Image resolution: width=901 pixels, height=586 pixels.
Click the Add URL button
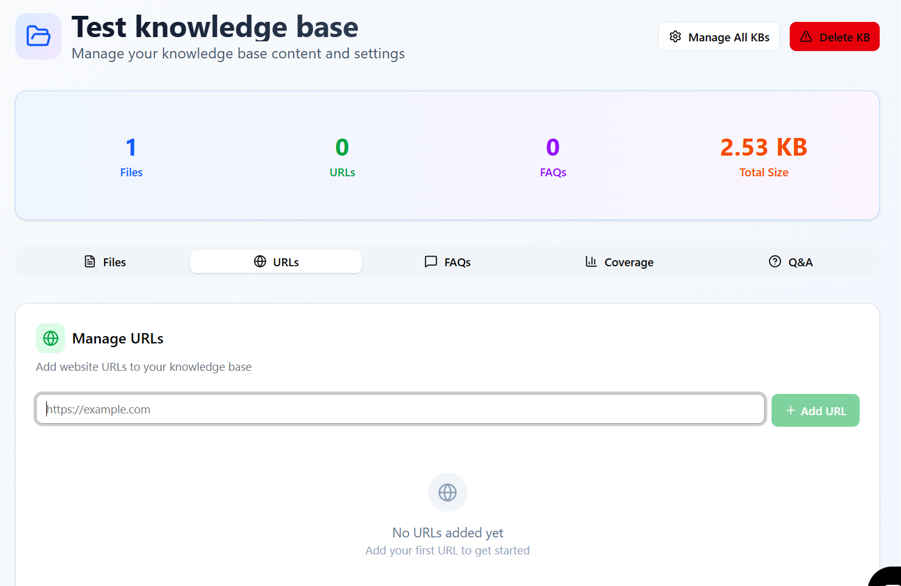pyautogui.click(x=815, y=410)
